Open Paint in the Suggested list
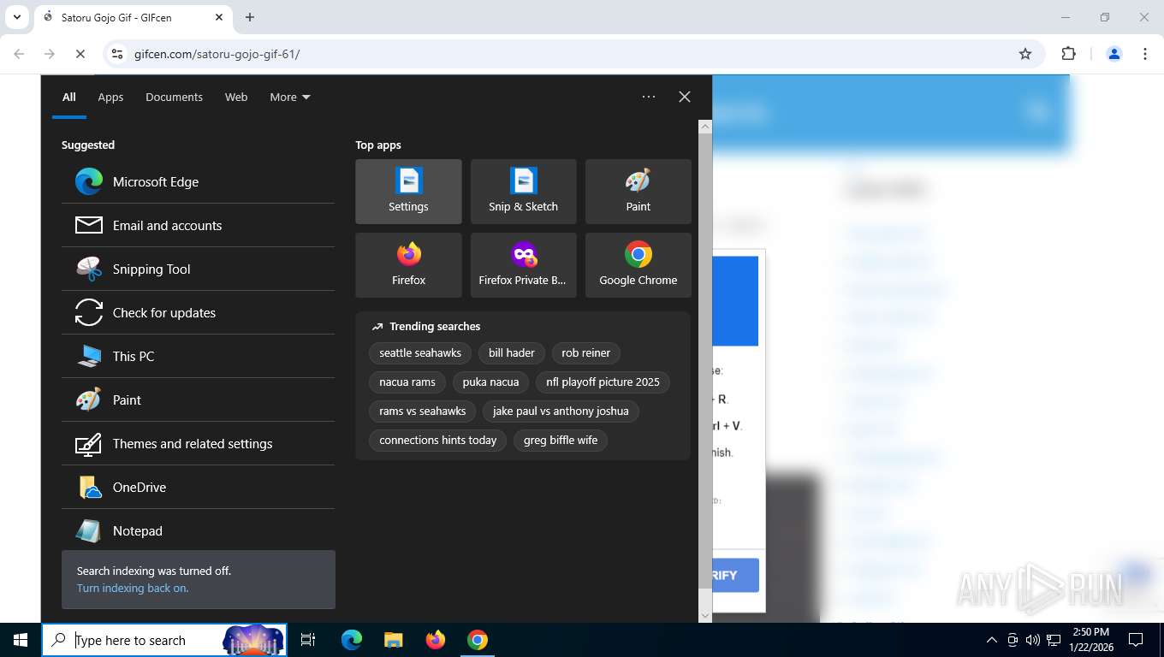Image resolution: width=1164 pixels, height=657 pixels. click(198, 400)
